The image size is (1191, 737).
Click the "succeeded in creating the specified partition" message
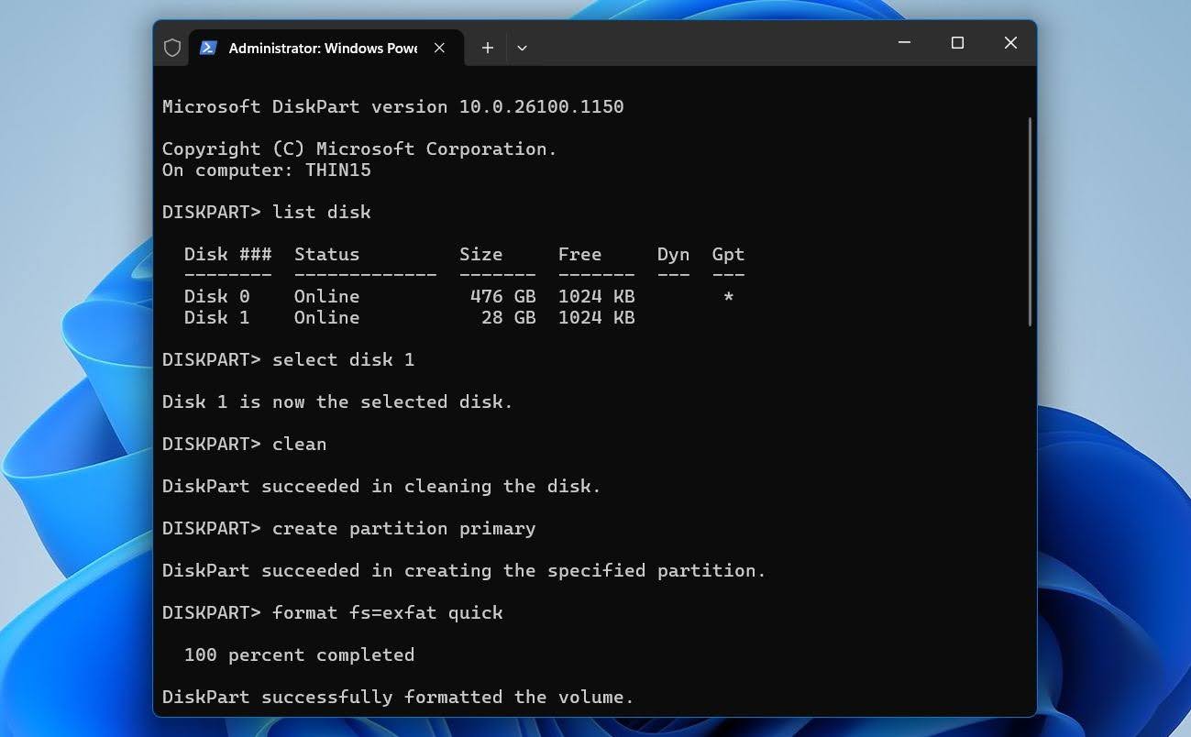click(x=513, y=570)
